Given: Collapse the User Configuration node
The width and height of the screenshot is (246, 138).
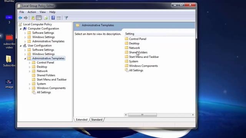Looking at the screenshot, I should (x=21, y=46).
